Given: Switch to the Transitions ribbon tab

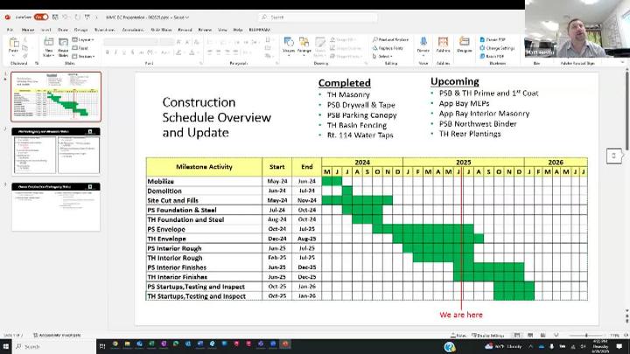Looking at the screenshot, I should (104, 30).
